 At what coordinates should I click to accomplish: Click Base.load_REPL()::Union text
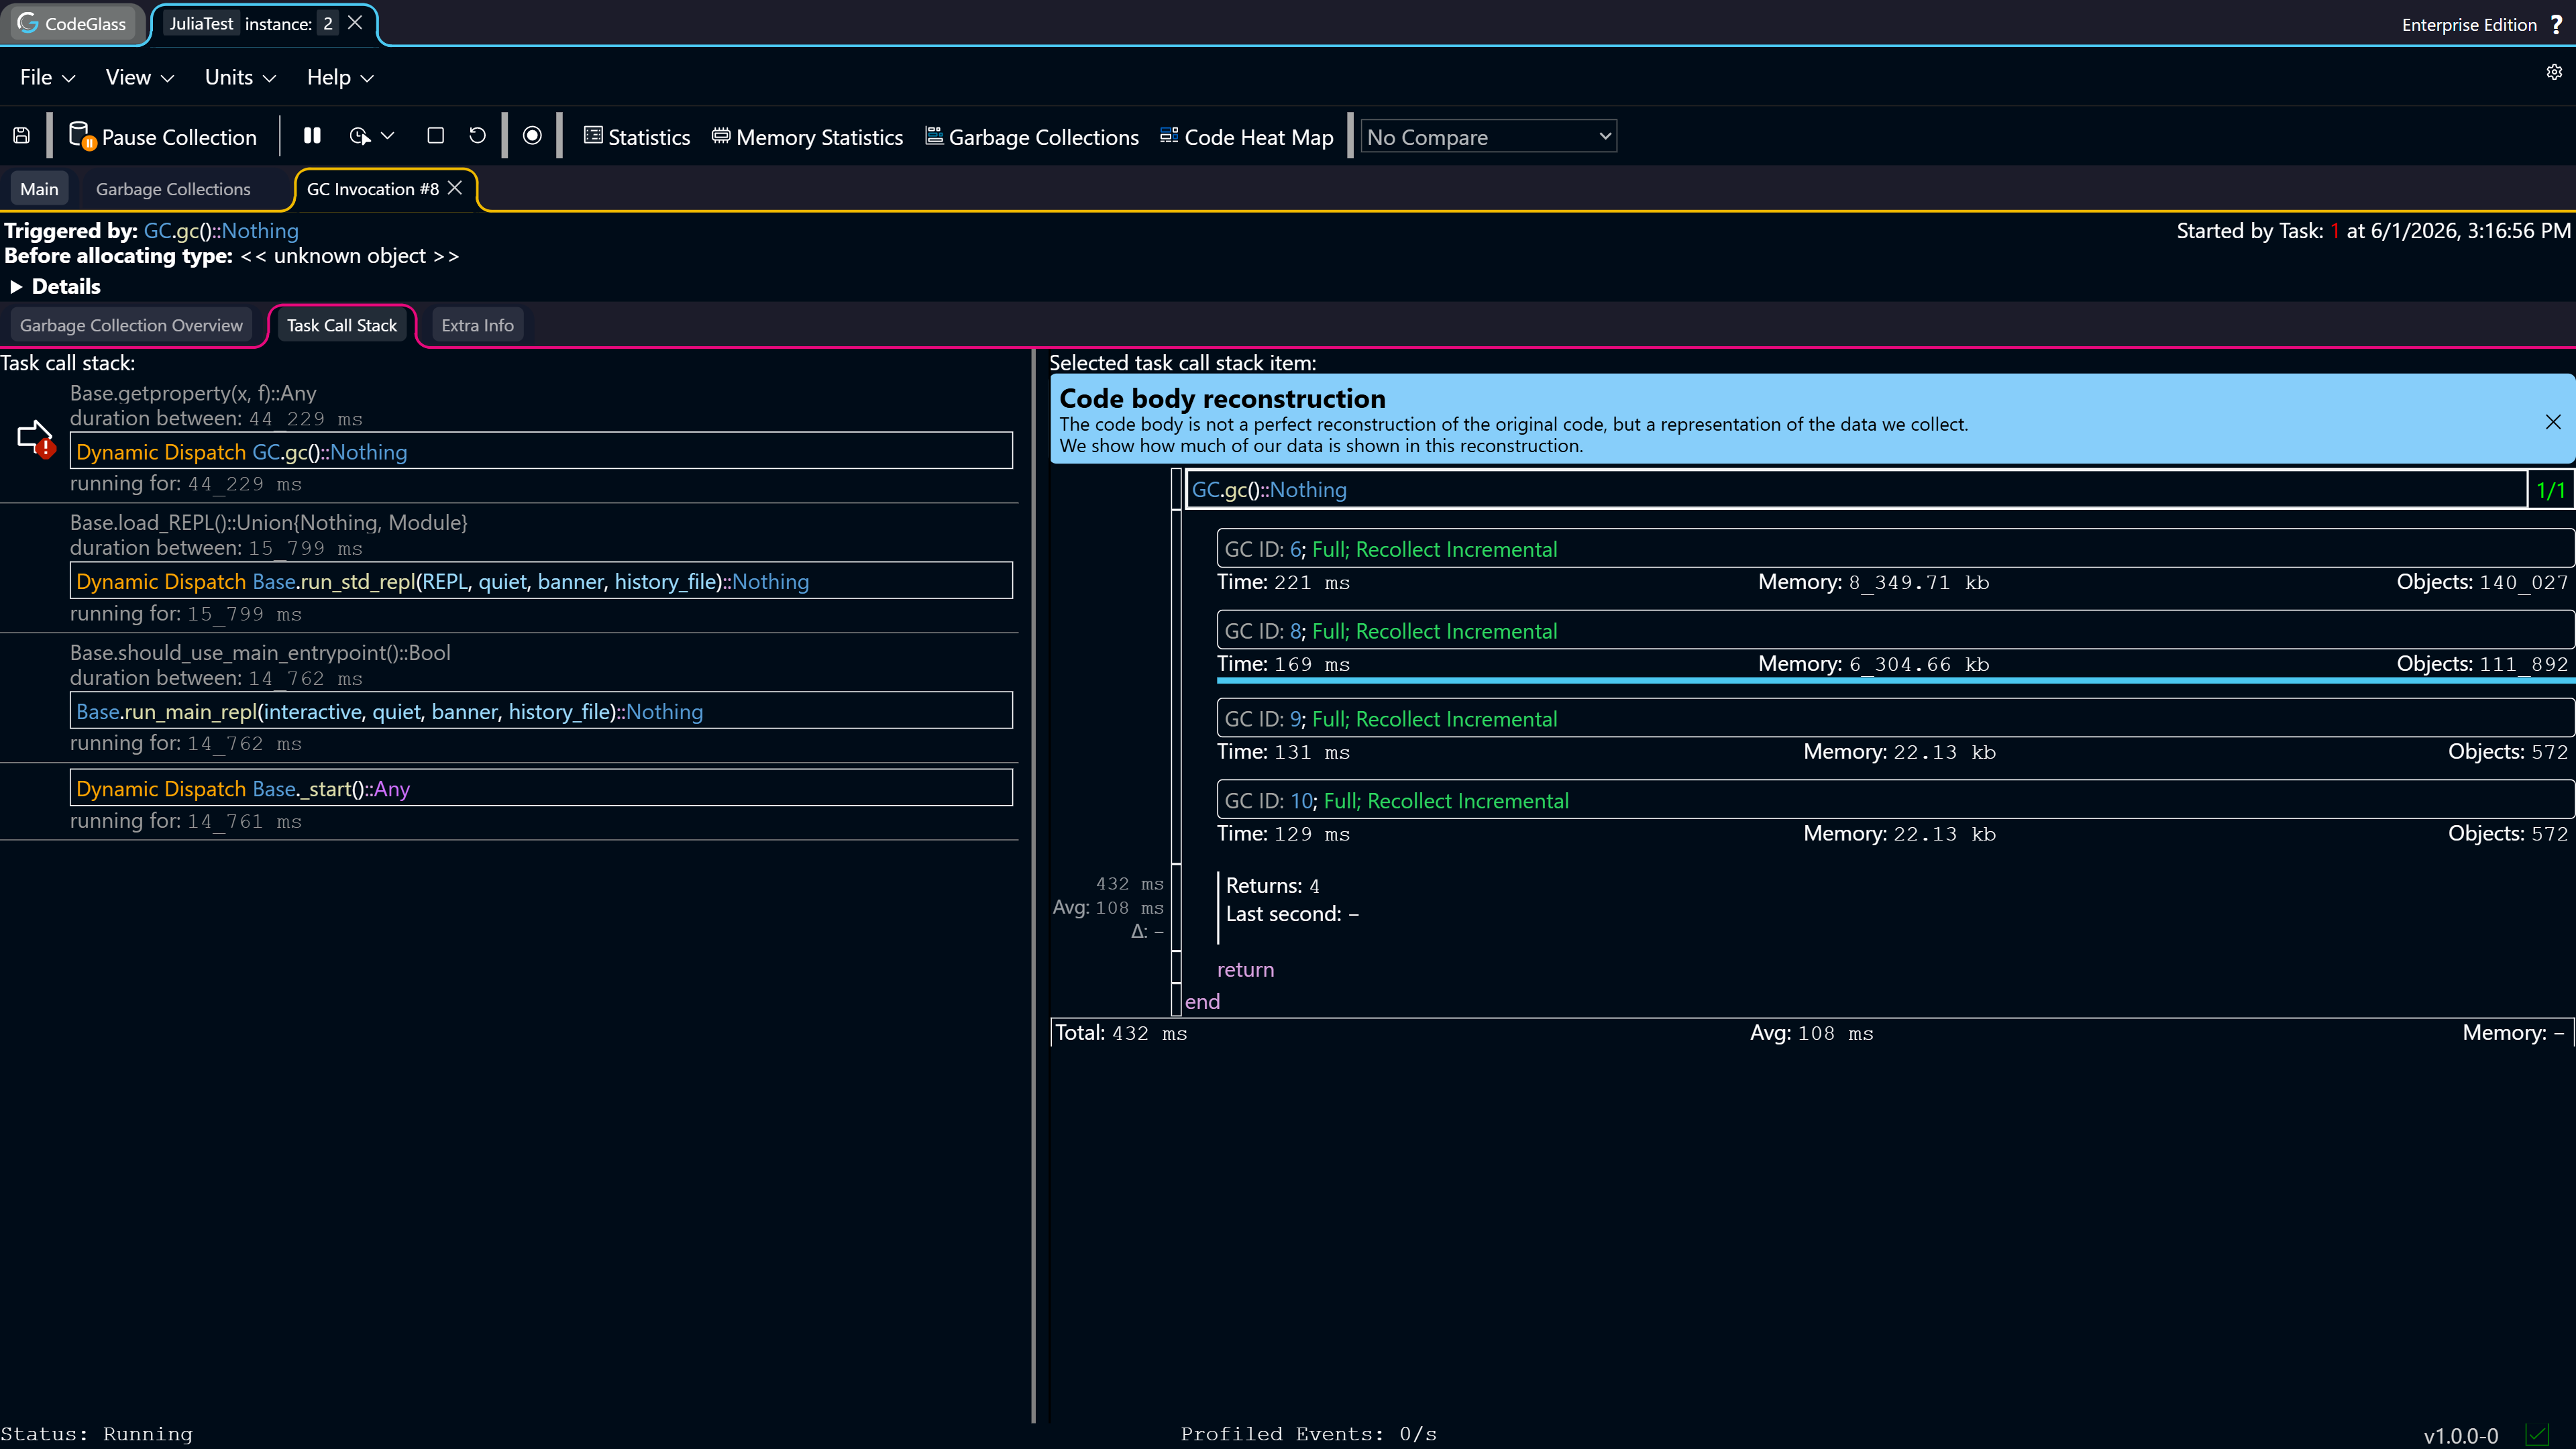pyautogui.click(x=269, y=522)
